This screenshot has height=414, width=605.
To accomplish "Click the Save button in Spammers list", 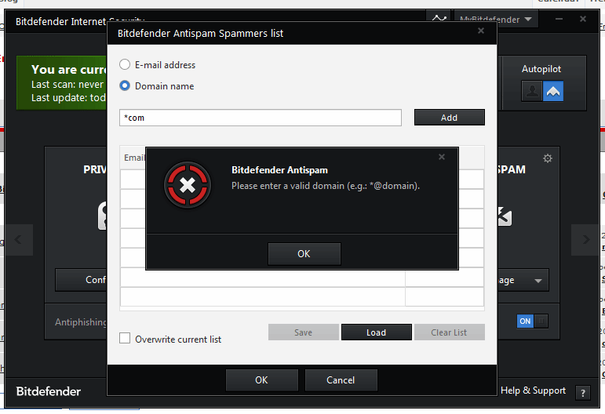I will click(303, 332).
